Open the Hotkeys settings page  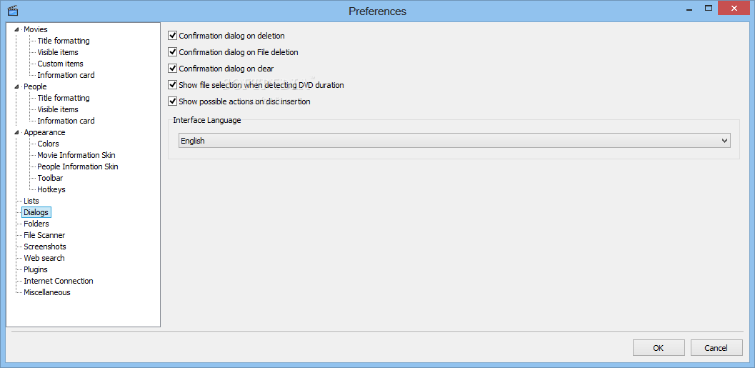51,189
